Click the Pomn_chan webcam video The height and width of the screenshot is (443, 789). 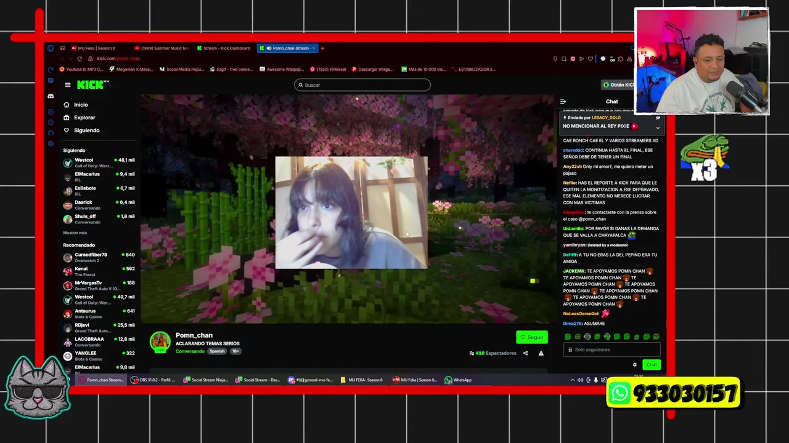click(x=351, y=212)
